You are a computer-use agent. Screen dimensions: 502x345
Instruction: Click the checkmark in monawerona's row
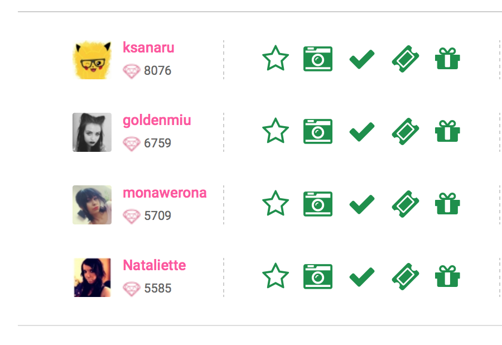coord(361,204)
